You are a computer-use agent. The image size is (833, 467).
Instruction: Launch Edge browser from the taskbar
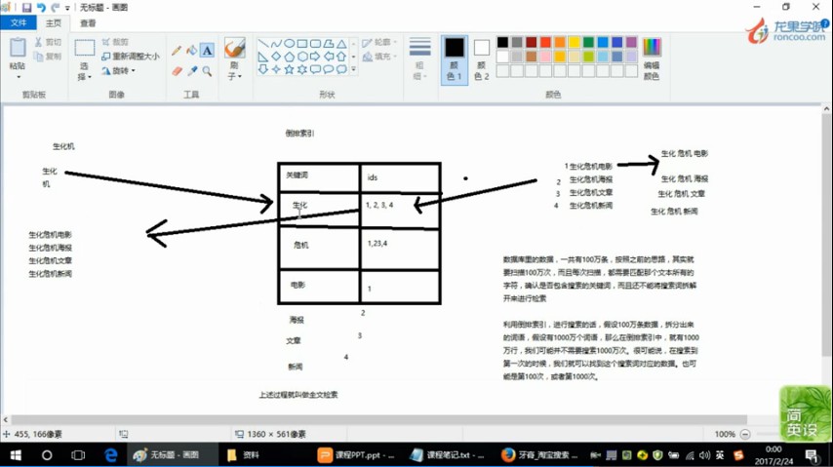110,455
